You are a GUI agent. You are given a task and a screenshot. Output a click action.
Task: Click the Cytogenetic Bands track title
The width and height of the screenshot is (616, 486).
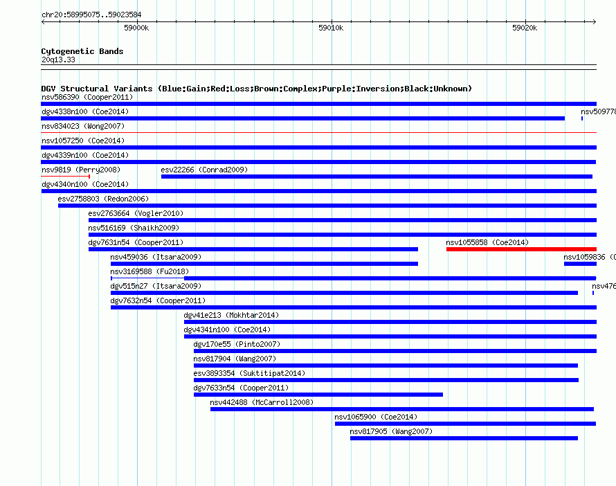(82, 51)
